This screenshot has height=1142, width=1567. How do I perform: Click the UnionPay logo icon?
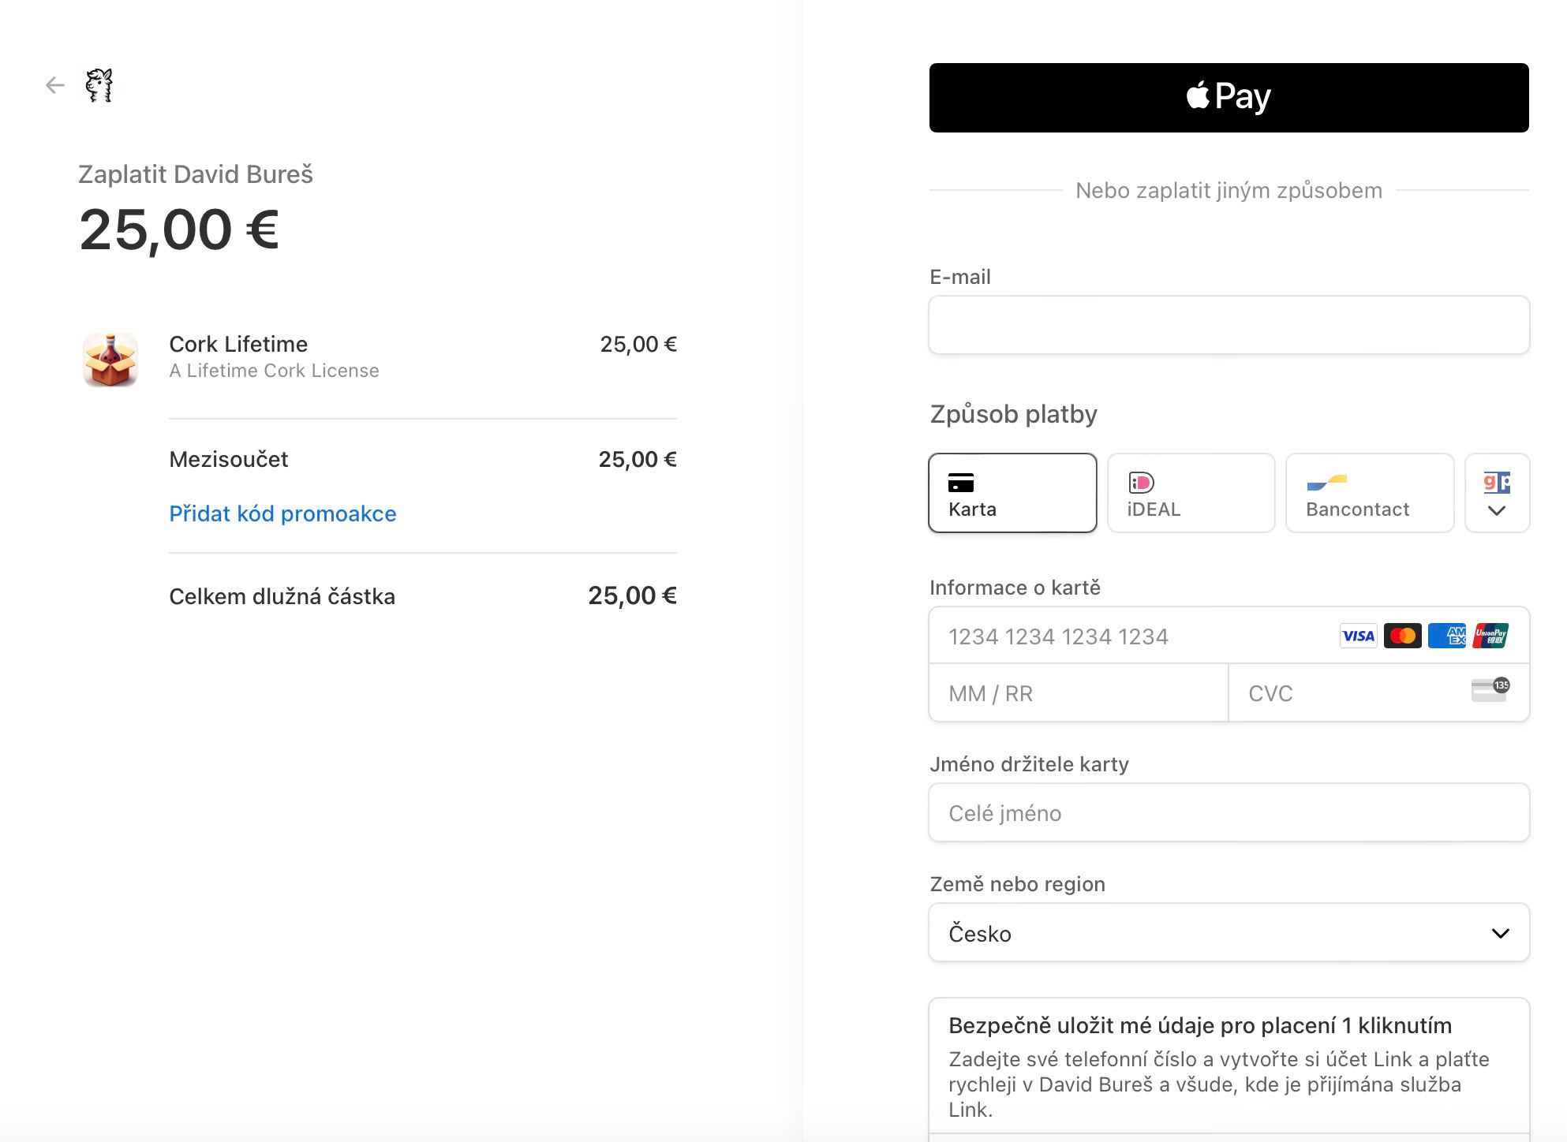click(1490, 636)
